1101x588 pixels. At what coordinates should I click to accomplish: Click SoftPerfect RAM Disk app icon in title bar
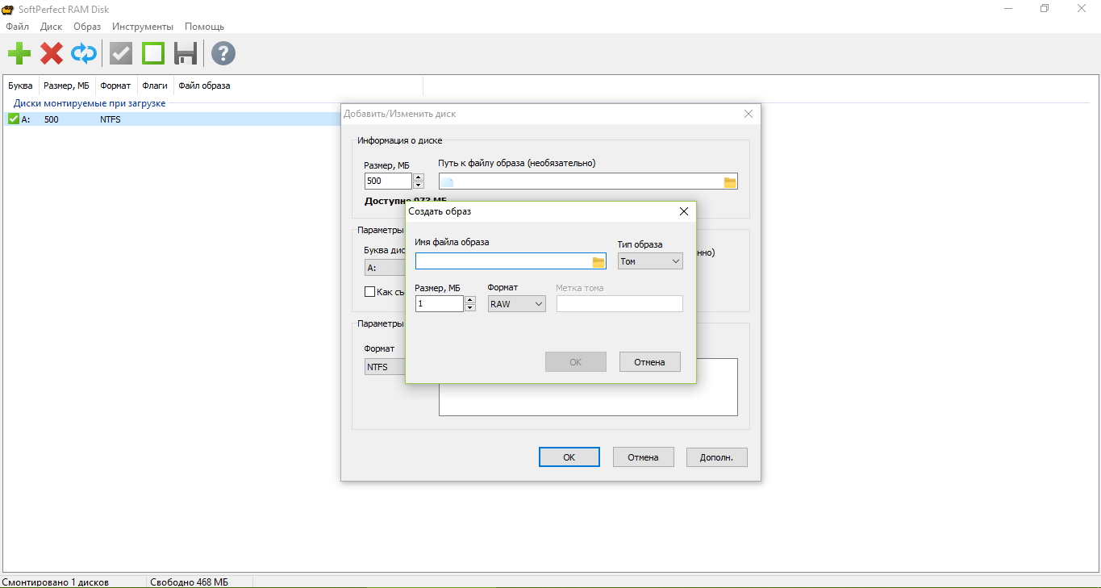8,8
